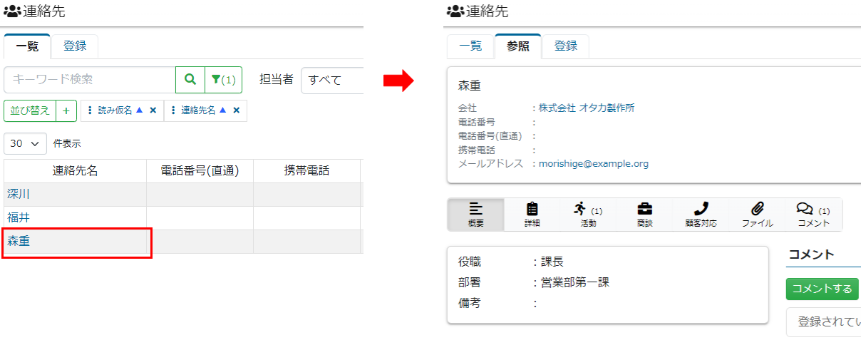
Task: Open the 30 件表示 page-size dropdown
Action: click(x=26, y=143)
